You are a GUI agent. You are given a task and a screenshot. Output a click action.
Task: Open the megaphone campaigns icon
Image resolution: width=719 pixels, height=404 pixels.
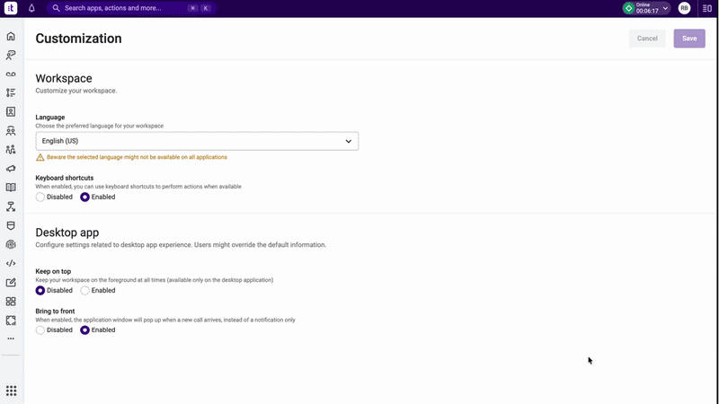pyautogui.click(x=11, y=169)
